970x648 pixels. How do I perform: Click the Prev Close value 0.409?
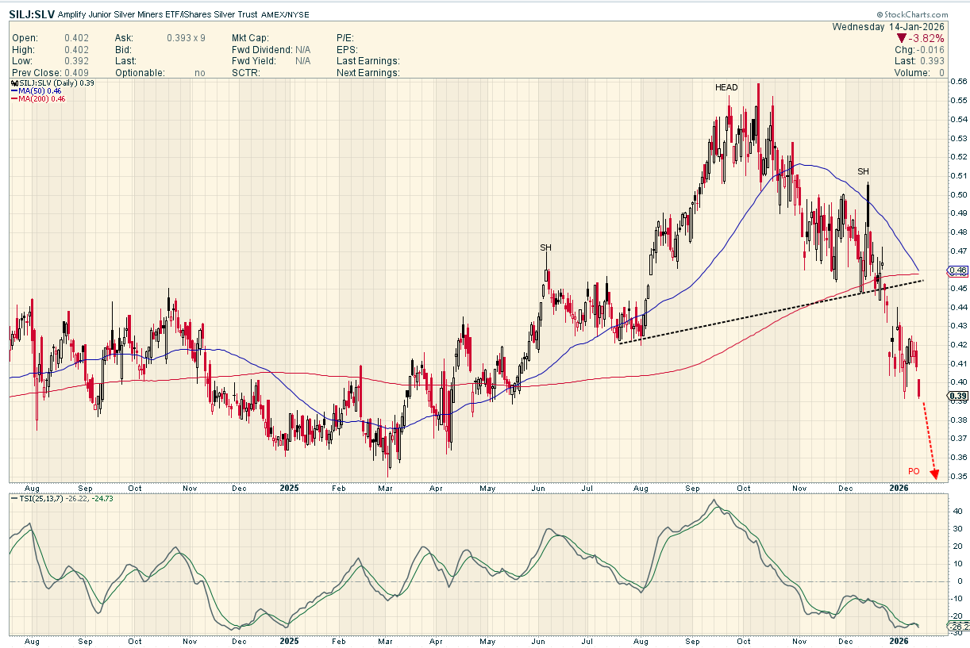tap(76, 73)
